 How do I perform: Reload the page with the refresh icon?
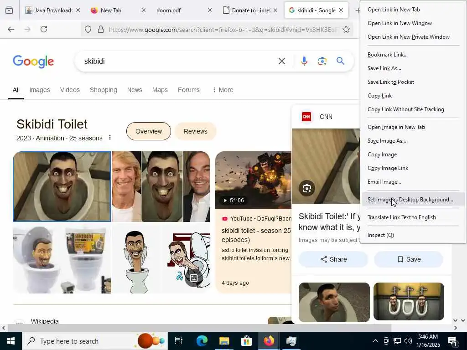coord(44,29)
